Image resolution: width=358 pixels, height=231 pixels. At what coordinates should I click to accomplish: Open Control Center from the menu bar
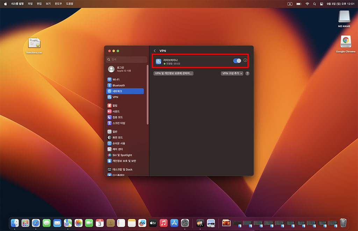pyautogui.click(x=322, y=4)
